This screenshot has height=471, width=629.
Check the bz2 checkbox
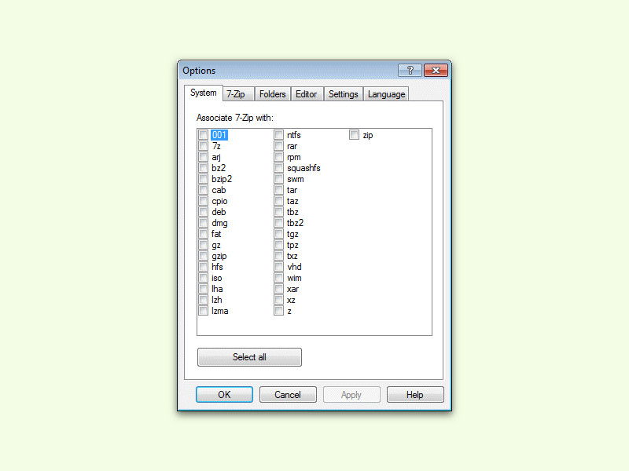coord(204,168)
